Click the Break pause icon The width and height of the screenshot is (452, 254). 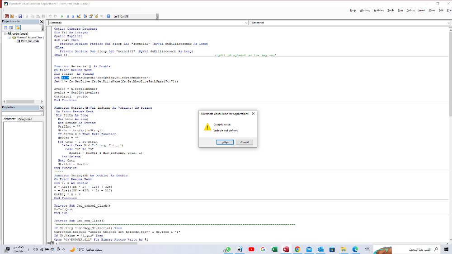click(x=68, y=16)
